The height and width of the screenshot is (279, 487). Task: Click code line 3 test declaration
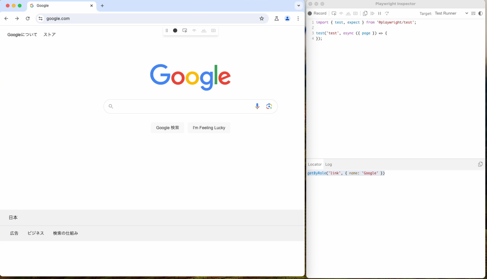352,33
